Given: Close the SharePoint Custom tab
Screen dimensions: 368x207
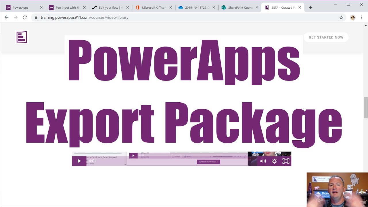Looking at the screenshot, I should tap(257, 7).
